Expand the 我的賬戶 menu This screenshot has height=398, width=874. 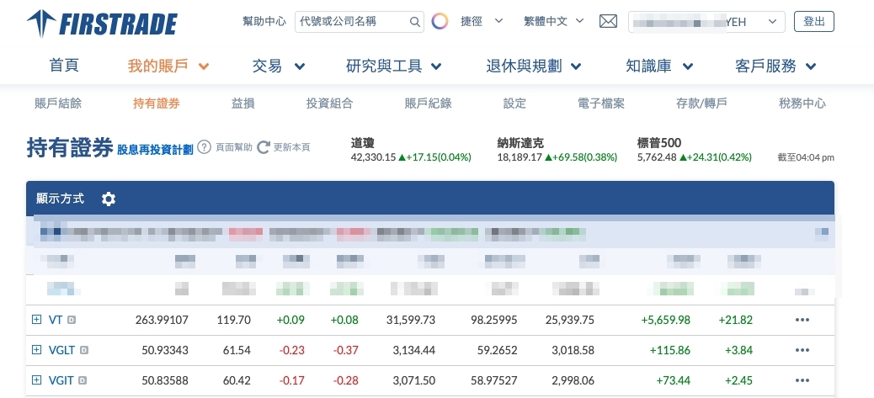(168, 66)
